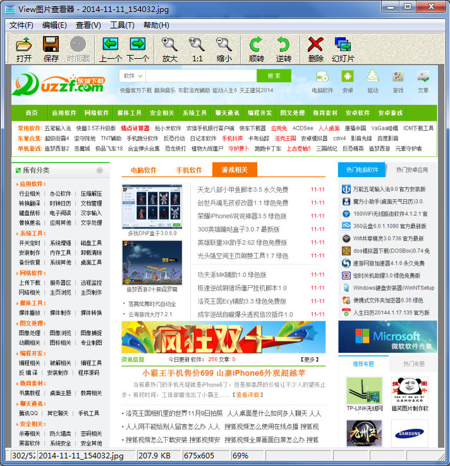Screen dimensions: 450x466
Task: Click the 首页 home navigation button
Action: [32, 113]
